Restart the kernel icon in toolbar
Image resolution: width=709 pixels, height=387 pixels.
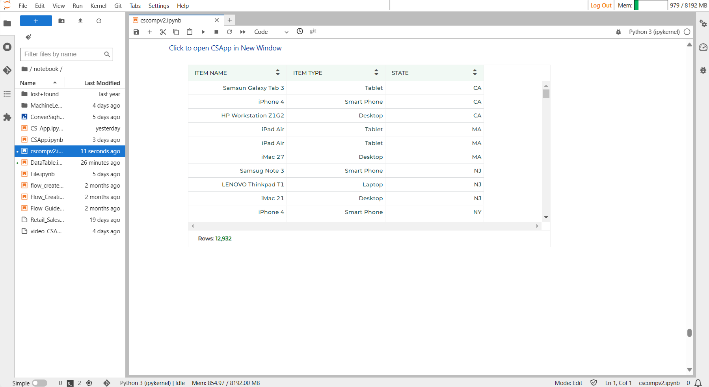pos(229,32)
